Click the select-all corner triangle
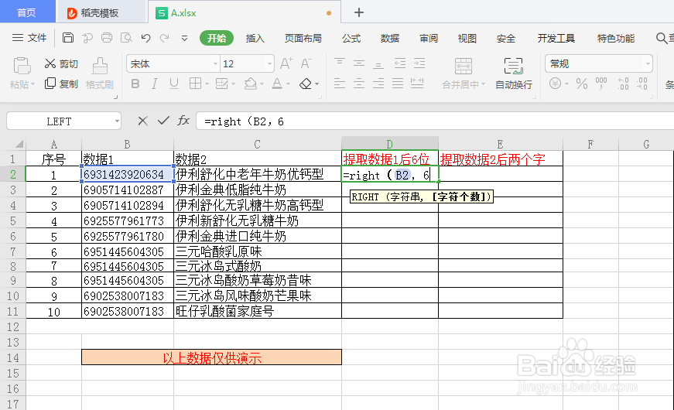The height and width of the screenshot is (410, 674). pyautogui.click(x=19, y=144)
